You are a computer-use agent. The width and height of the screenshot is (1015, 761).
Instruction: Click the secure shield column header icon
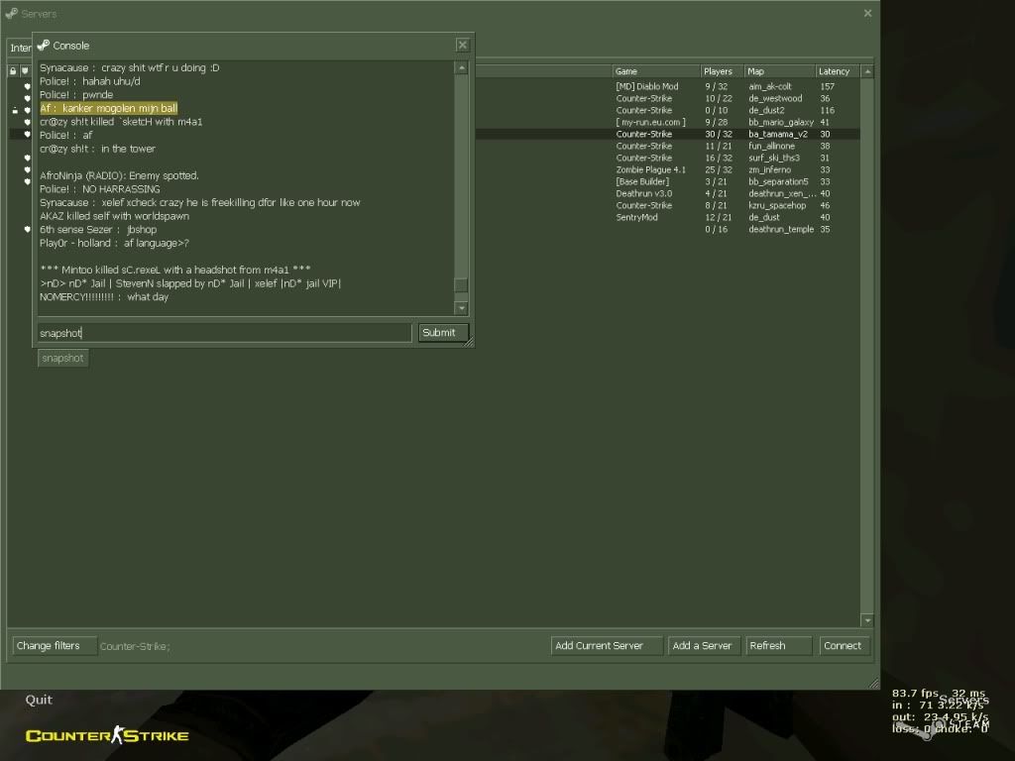pos(25,71)
